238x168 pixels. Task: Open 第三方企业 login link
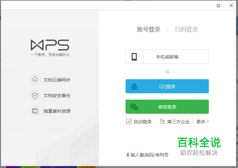pyautogui.click(x=178, y=122)
